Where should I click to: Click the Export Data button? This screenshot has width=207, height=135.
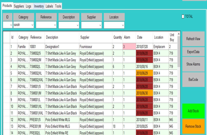[194, 52]
